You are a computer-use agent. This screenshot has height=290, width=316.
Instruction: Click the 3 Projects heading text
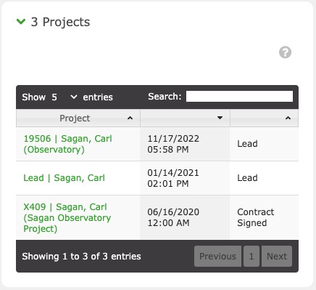pos(60,22)
